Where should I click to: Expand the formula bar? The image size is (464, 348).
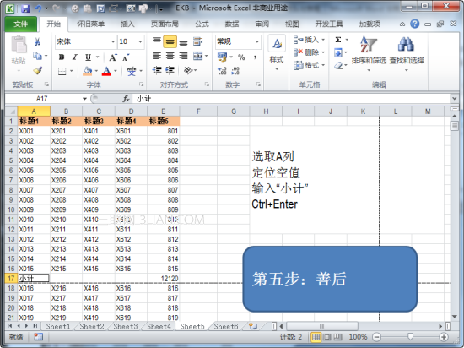coord(454,98)
